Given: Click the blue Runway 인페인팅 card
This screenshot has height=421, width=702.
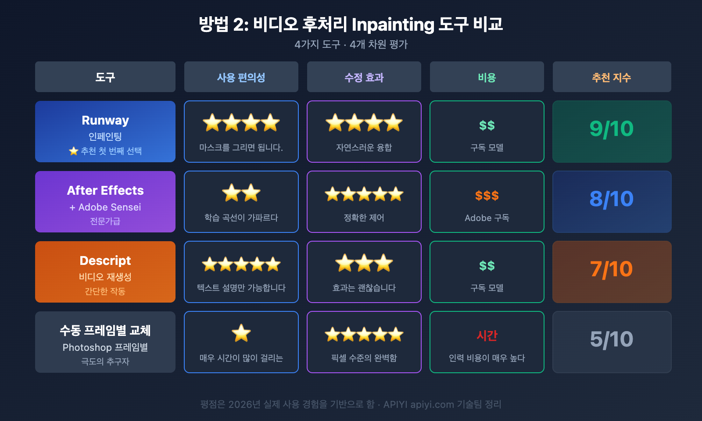Looking at the screenshot, I should coord(105,132).
